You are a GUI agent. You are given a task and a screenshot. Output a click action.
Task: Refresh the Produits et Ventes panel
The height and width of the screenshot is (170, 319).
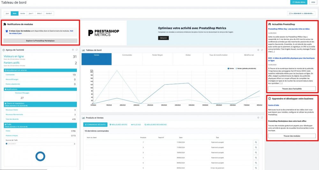pos(262,117)
